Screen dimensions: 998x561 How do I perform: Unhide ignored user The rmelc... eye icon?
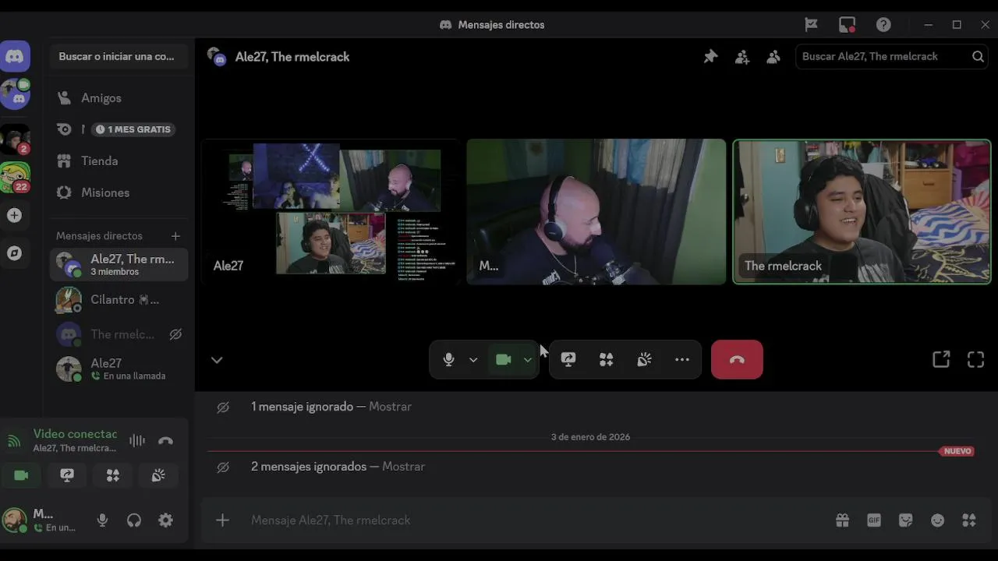pyautogui.click(x=175, y=334)
